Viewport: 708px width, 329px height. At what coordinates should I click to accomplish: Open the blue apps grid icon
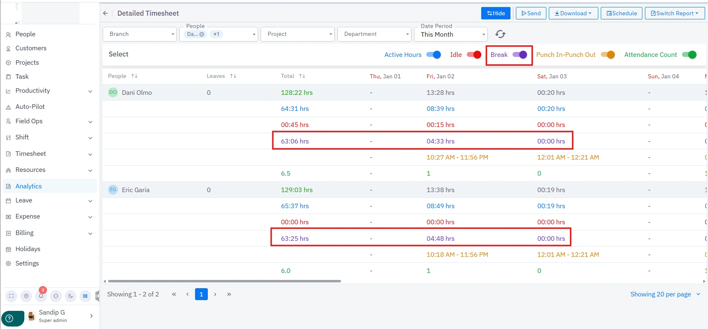pos(85,296)
